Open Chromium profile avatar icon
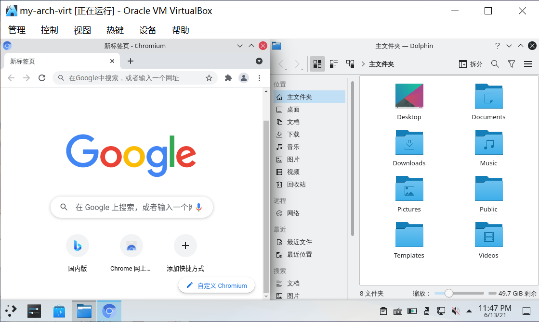 click(244, 78)
